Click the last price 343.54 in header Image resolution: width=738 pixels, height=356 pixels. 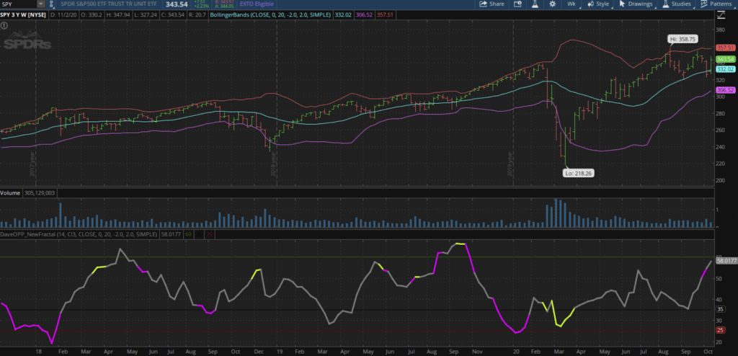177,4
